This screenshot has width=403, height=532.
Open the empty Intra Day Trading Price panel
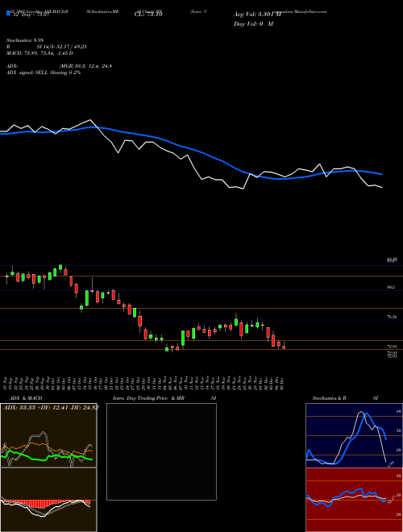tap(161, 451)
